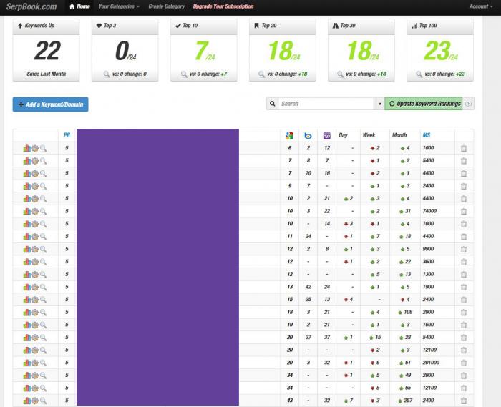Click the Google rank value 43

click(290, 401)
